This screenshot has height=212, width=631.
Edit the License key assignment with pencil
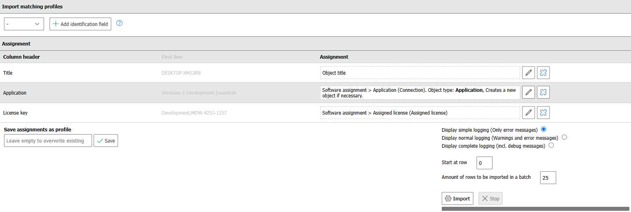(x=528, y=113)
